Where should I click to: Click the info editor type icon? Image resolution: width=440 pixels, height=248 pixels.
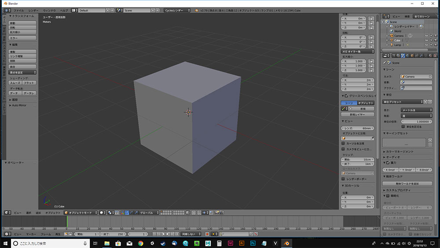click(x=7, y=11)
